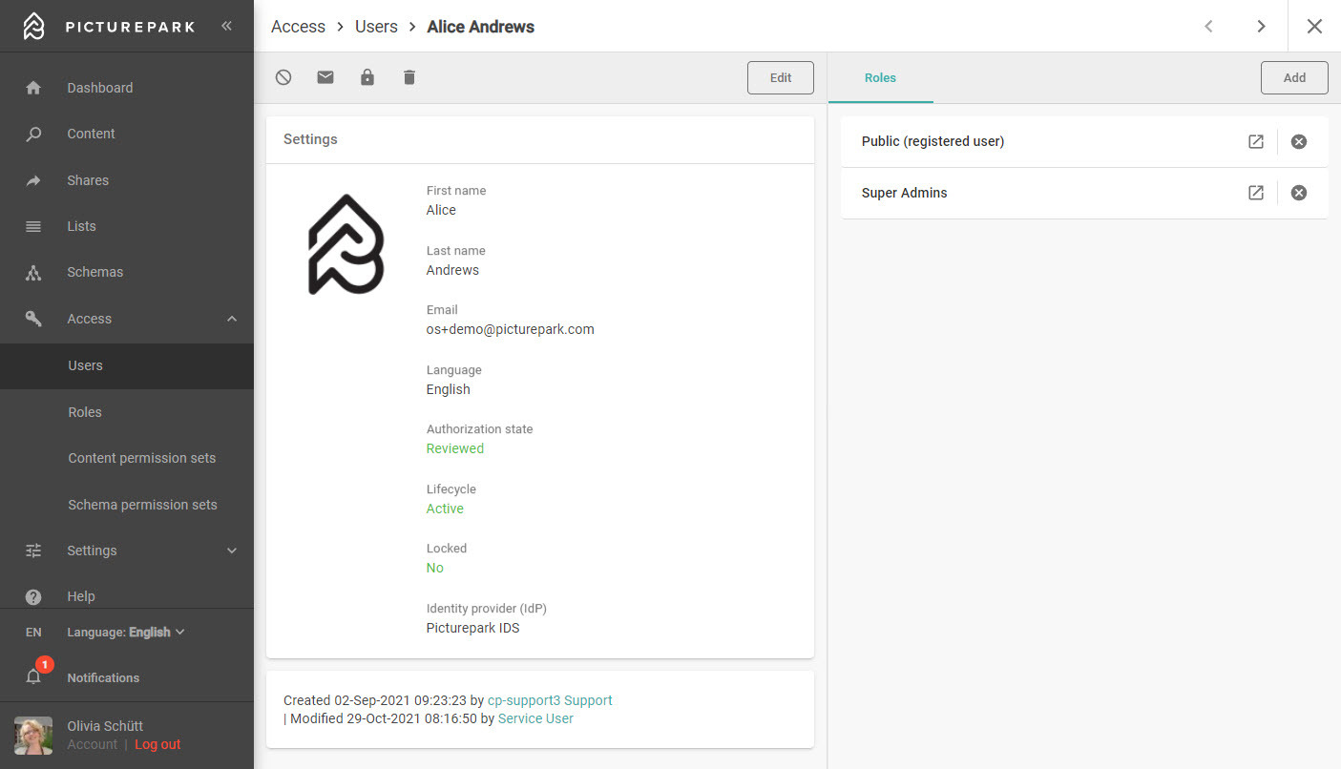The height and width of the screenshot is (769, 1341).
Task: Click the trash delete icon
Action: point(409,77)
